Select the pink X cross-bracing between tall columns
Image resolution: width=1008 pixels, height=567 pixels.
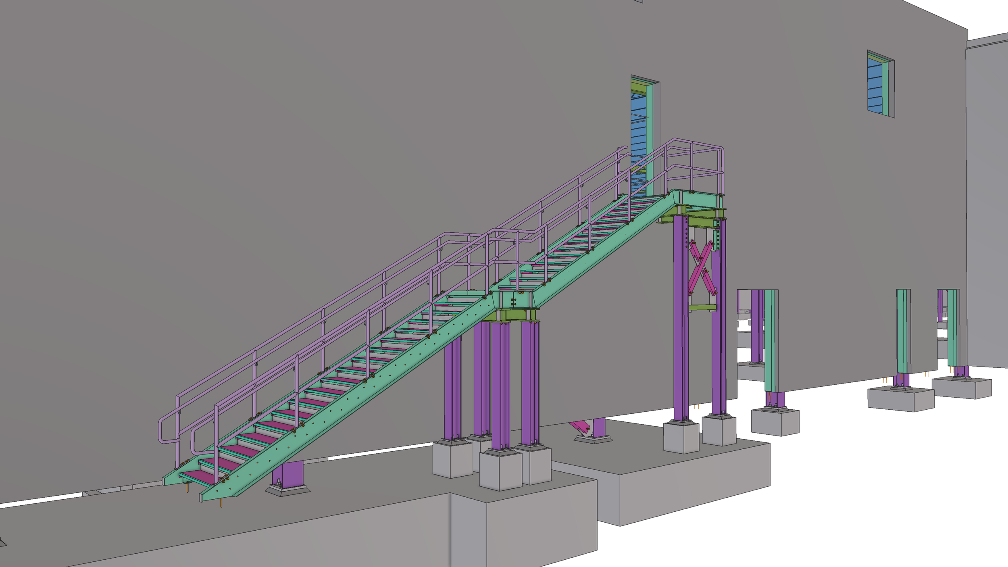click(x=702, y=267)
